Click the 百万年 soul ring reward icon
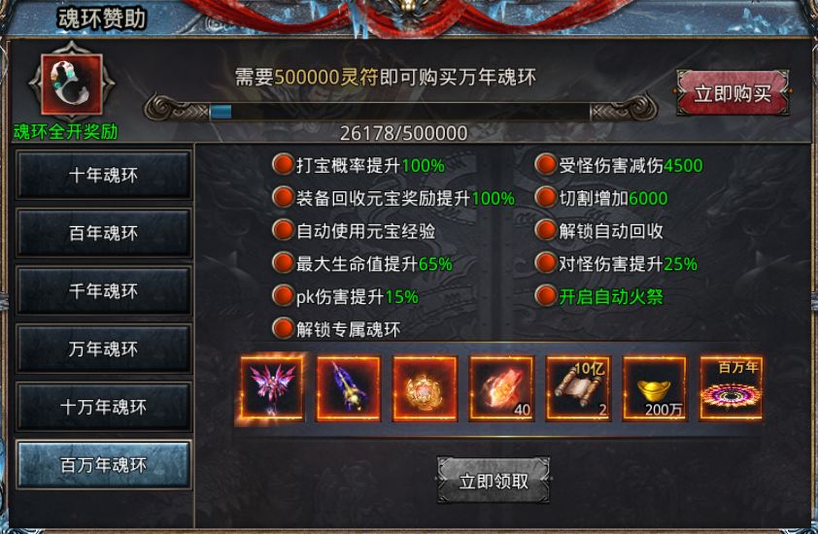 click(732, 388)
